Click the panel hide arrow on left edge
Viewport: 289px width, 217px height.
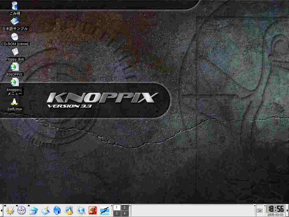(1, 211)
